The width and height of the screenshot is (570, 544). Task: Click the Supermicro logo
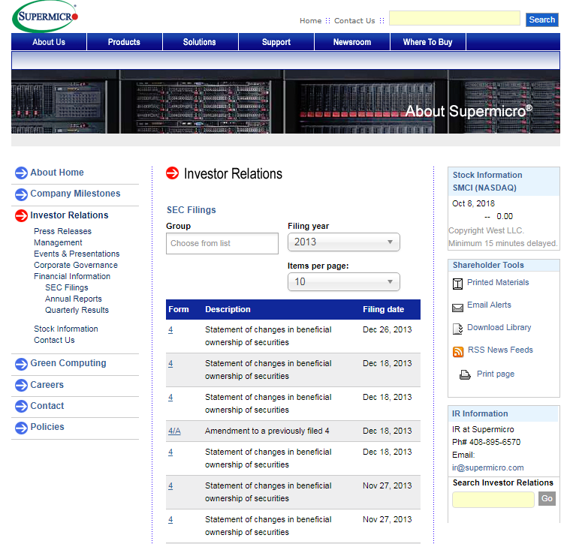[45, 16]
